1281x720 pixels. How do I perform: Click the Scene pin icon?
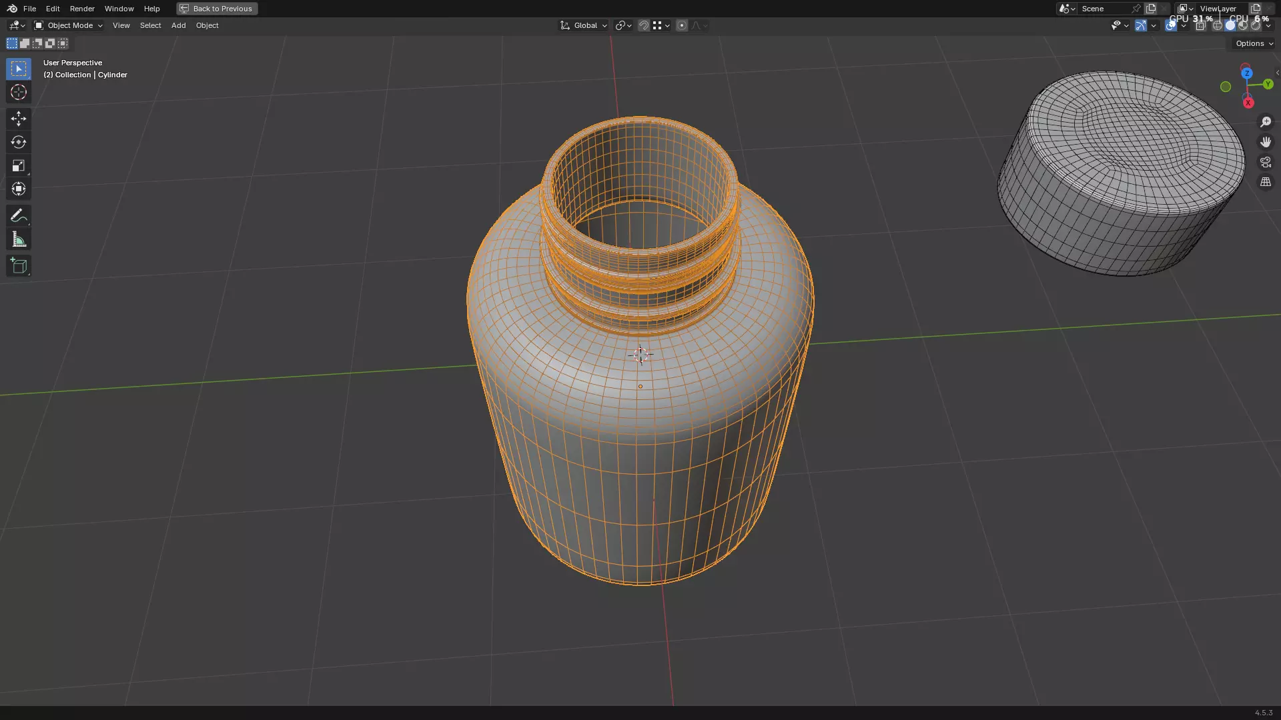(1136, 9)
